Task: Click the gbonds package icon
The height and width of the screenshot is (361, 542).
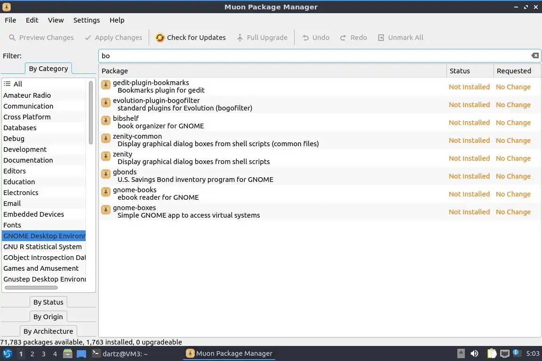Action: (106, 174)
